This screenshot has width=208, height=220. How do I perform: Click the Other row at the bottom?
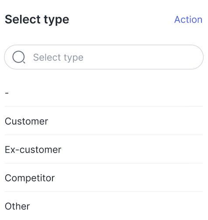click(x=104, y=206)
